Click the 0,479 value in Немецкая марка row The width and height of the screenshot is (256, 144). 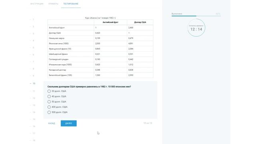pos(131,38)
